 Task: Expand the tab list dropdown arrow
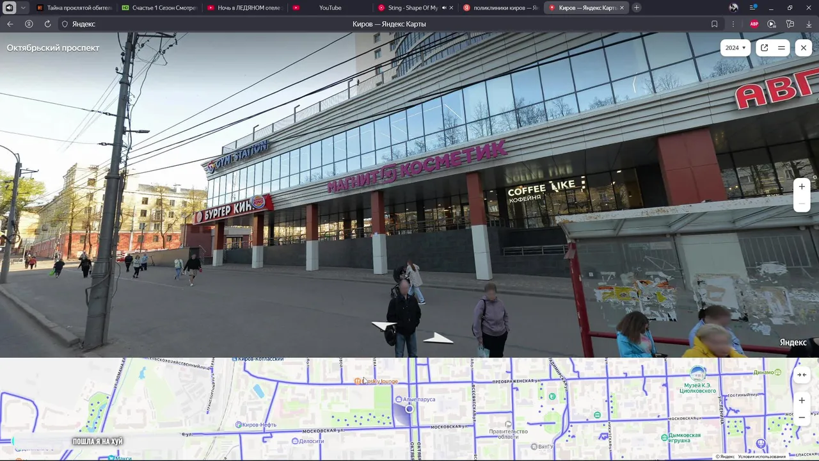[23, 8]
